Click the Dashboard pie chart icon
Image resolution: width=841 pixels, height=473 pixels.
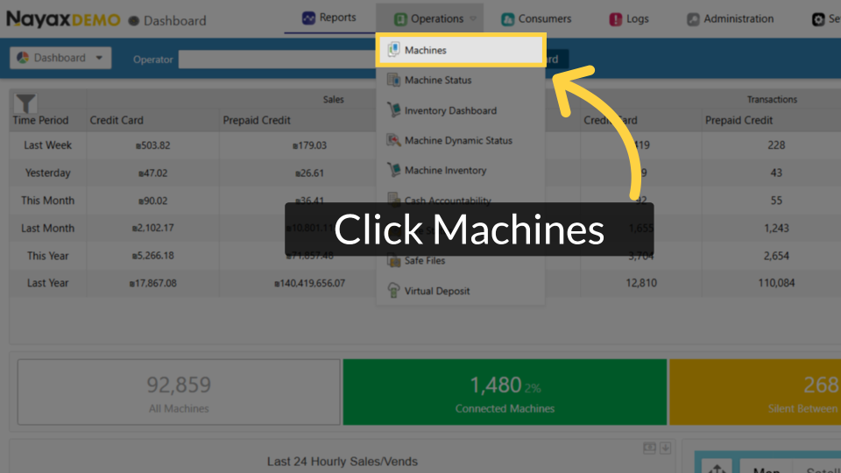click(23, 58)
